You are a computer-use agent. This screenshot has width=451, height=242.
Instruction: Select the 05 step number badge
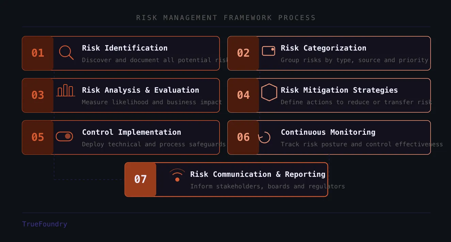pos(38,137)
